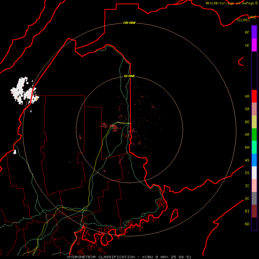Click the GC legend label
The image size is (259, 259).
pyautogui.click(x=247, y=199)
